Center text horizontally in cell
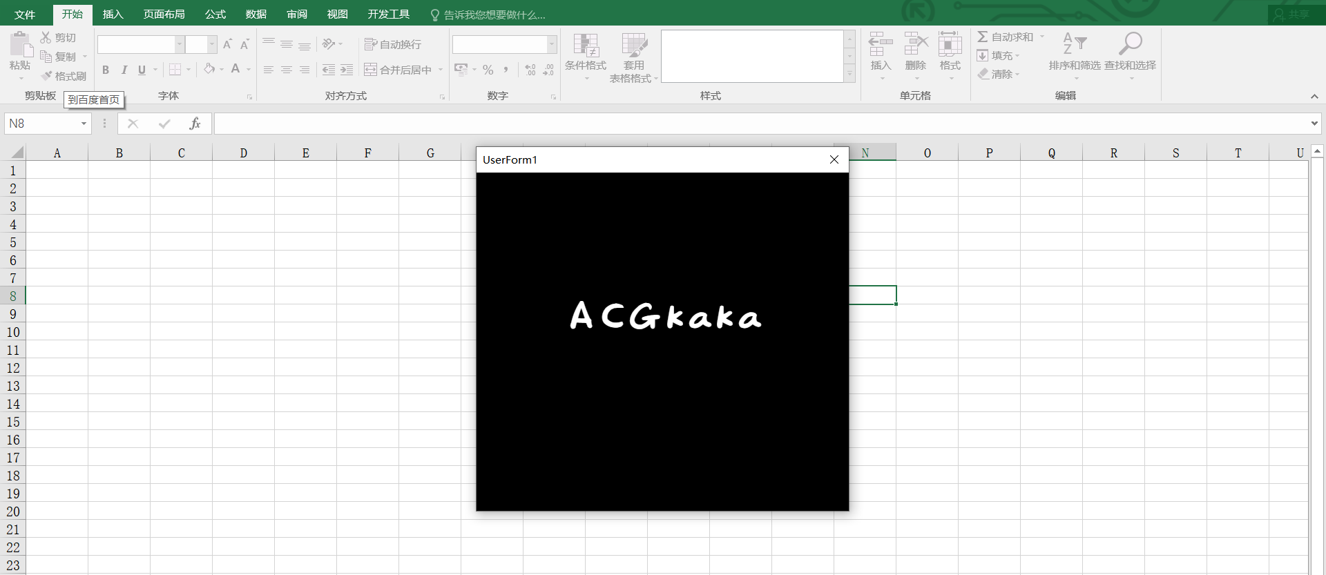Image resolution: width=1326 pixels, height=575 pixels. [287, 70]
